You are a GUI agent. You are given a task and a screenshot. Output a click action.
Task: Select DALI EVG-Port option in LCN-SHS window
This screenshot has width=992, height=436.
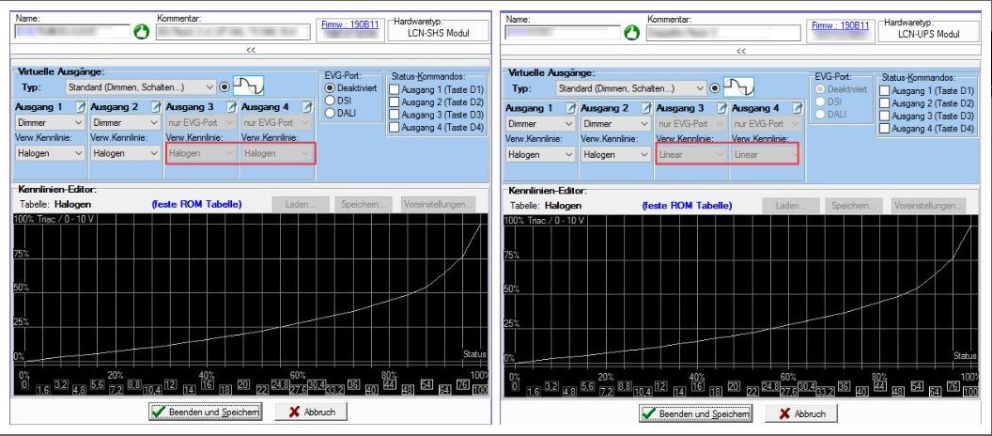point(330,113)
